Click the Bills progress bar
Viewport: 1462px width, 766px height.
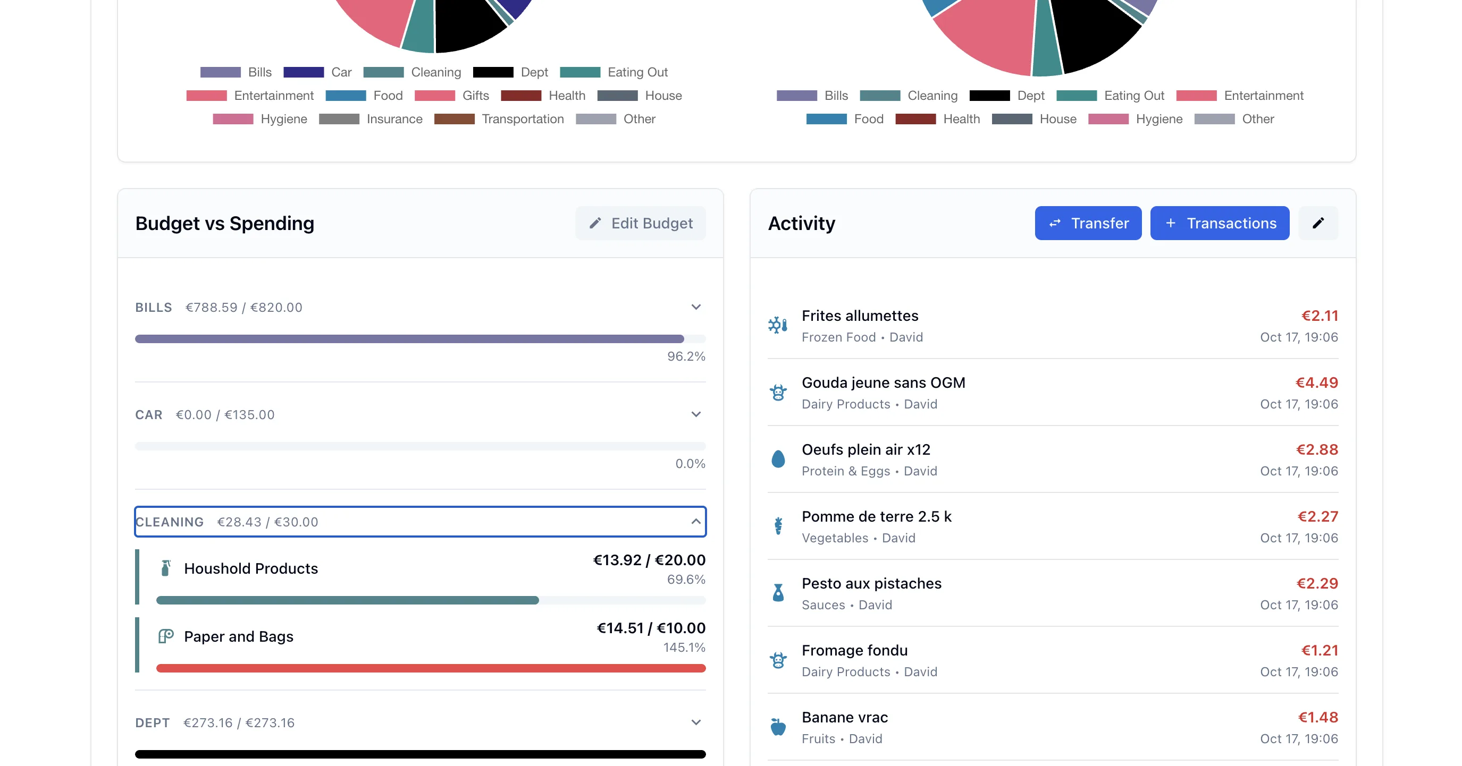point(421,338)
